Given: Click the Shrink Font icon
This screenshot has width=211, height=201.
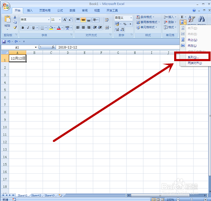Looking at the screenshot, I should coord(70,20).
